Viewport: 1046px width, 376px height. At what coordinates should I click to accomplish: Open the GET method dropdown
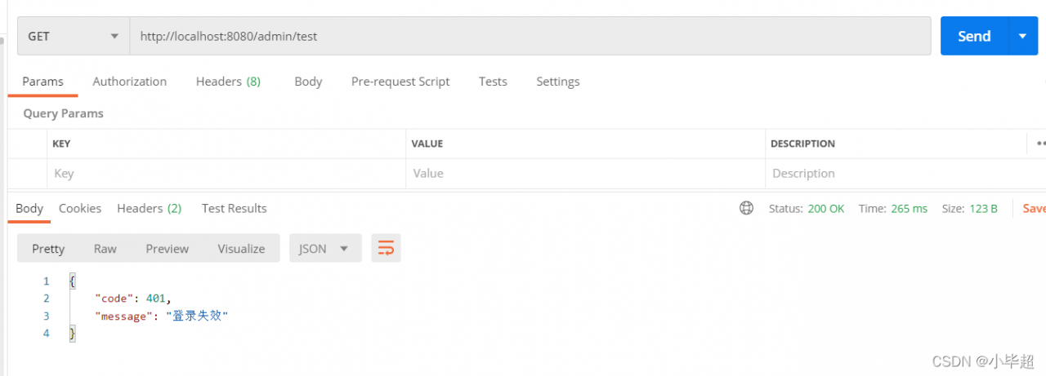(73, 36)
